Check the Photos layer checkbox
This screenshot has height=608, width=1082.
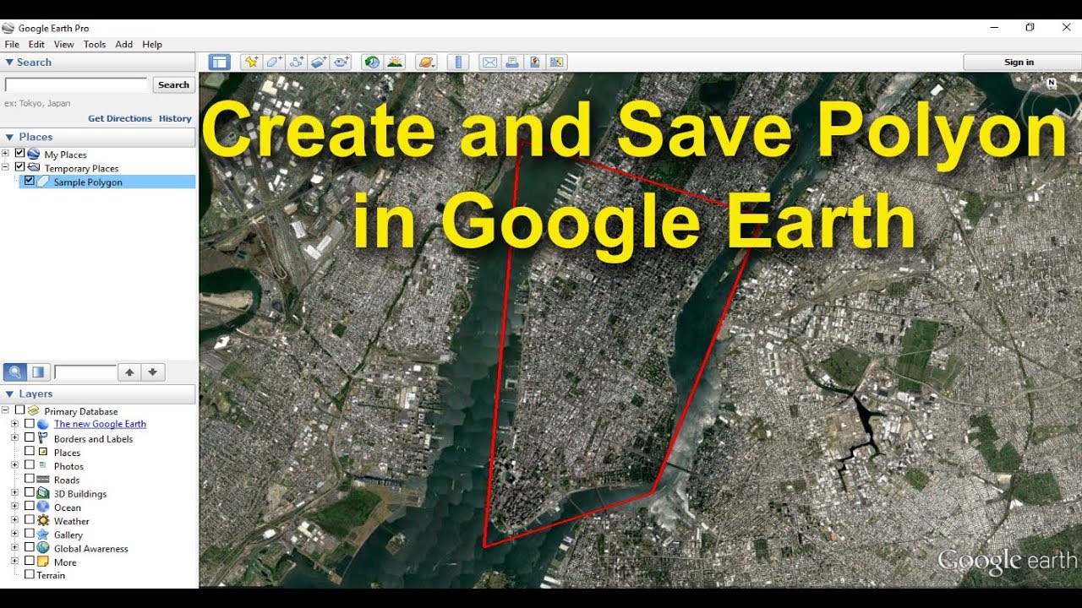[x=30, y=465]
